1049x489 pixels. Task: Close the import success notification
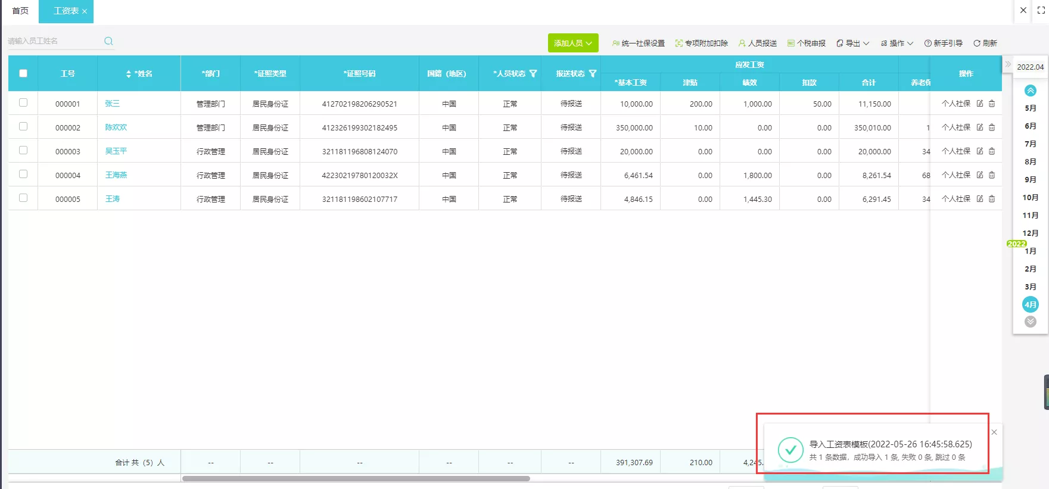[x=994, y=432]
